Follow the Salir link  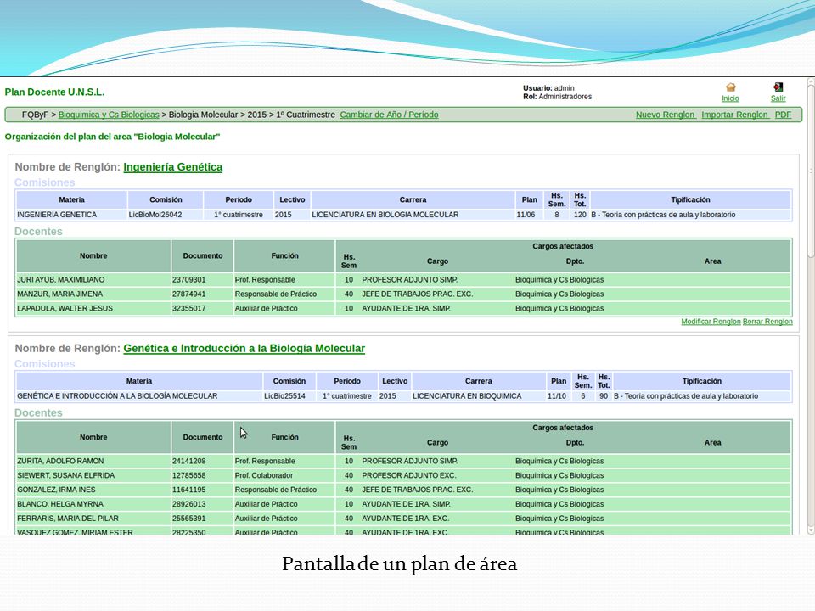coord(778,98)
